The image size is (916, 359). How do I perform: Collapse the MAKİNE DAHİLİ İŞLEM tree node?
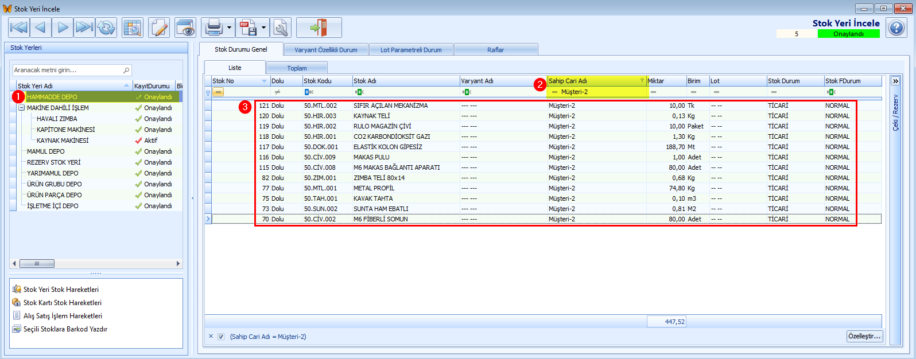click(21, 108)
